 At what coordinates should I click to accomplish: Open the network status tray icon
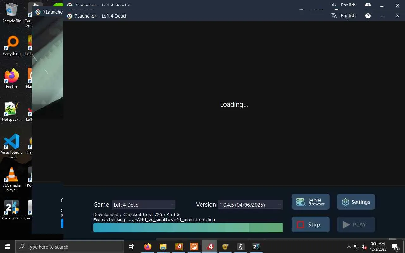point(357,247)
